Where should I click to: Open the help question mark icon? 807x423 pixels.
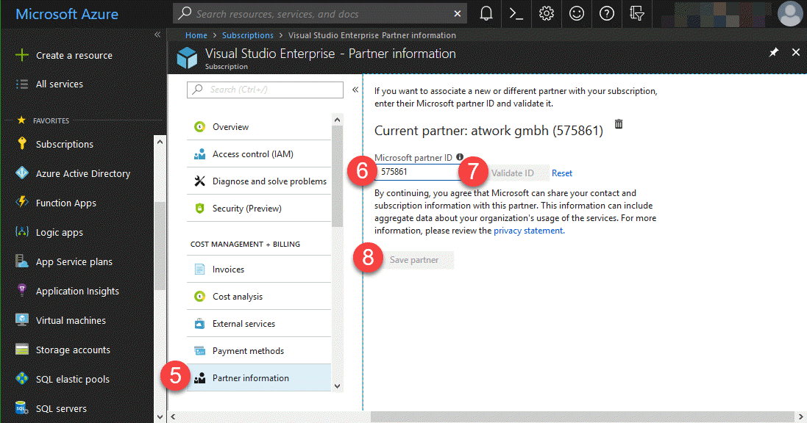[607, 13]
